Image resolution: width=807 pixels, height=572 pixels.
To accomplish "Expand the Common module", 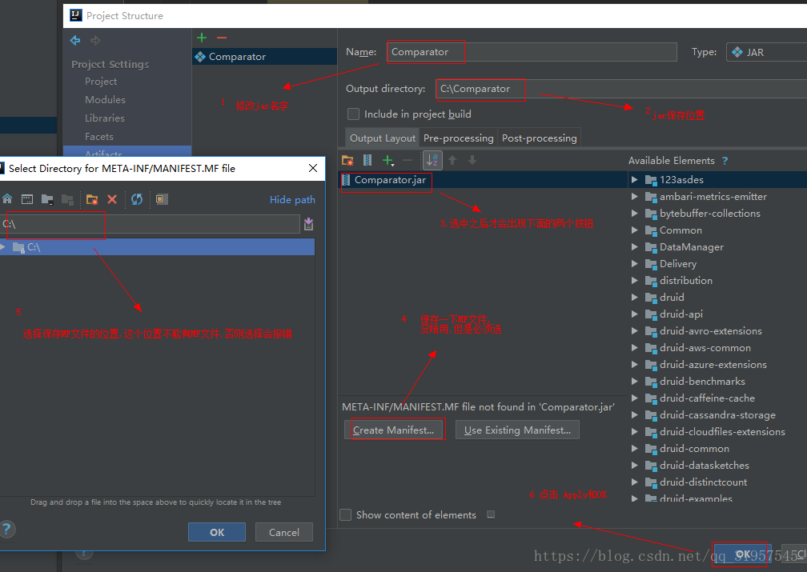I will click(x=635, y=230).
